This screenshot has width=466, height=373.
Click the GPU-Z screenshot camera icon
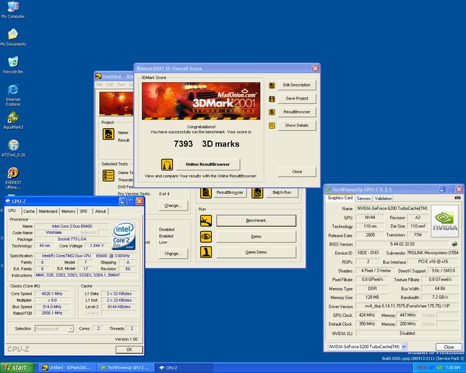point(457,198)
